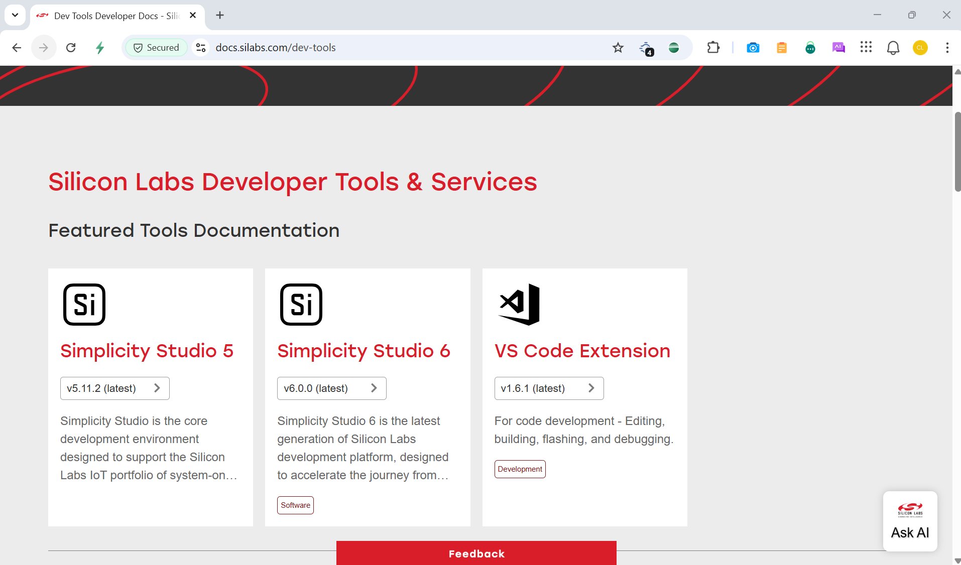Open the browser extensions puzzle menu
This screenshot has width=961, height=565.
tap(713, 48)
